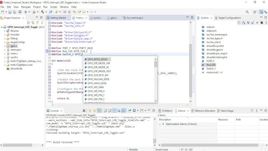
Task: Click the Save All toolbar icon
Action: click(15, 12)
